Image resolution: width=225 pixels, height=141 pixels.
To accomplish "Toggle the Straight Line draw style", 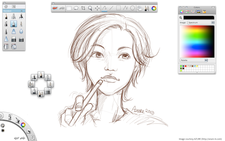I will coord(111,8).
